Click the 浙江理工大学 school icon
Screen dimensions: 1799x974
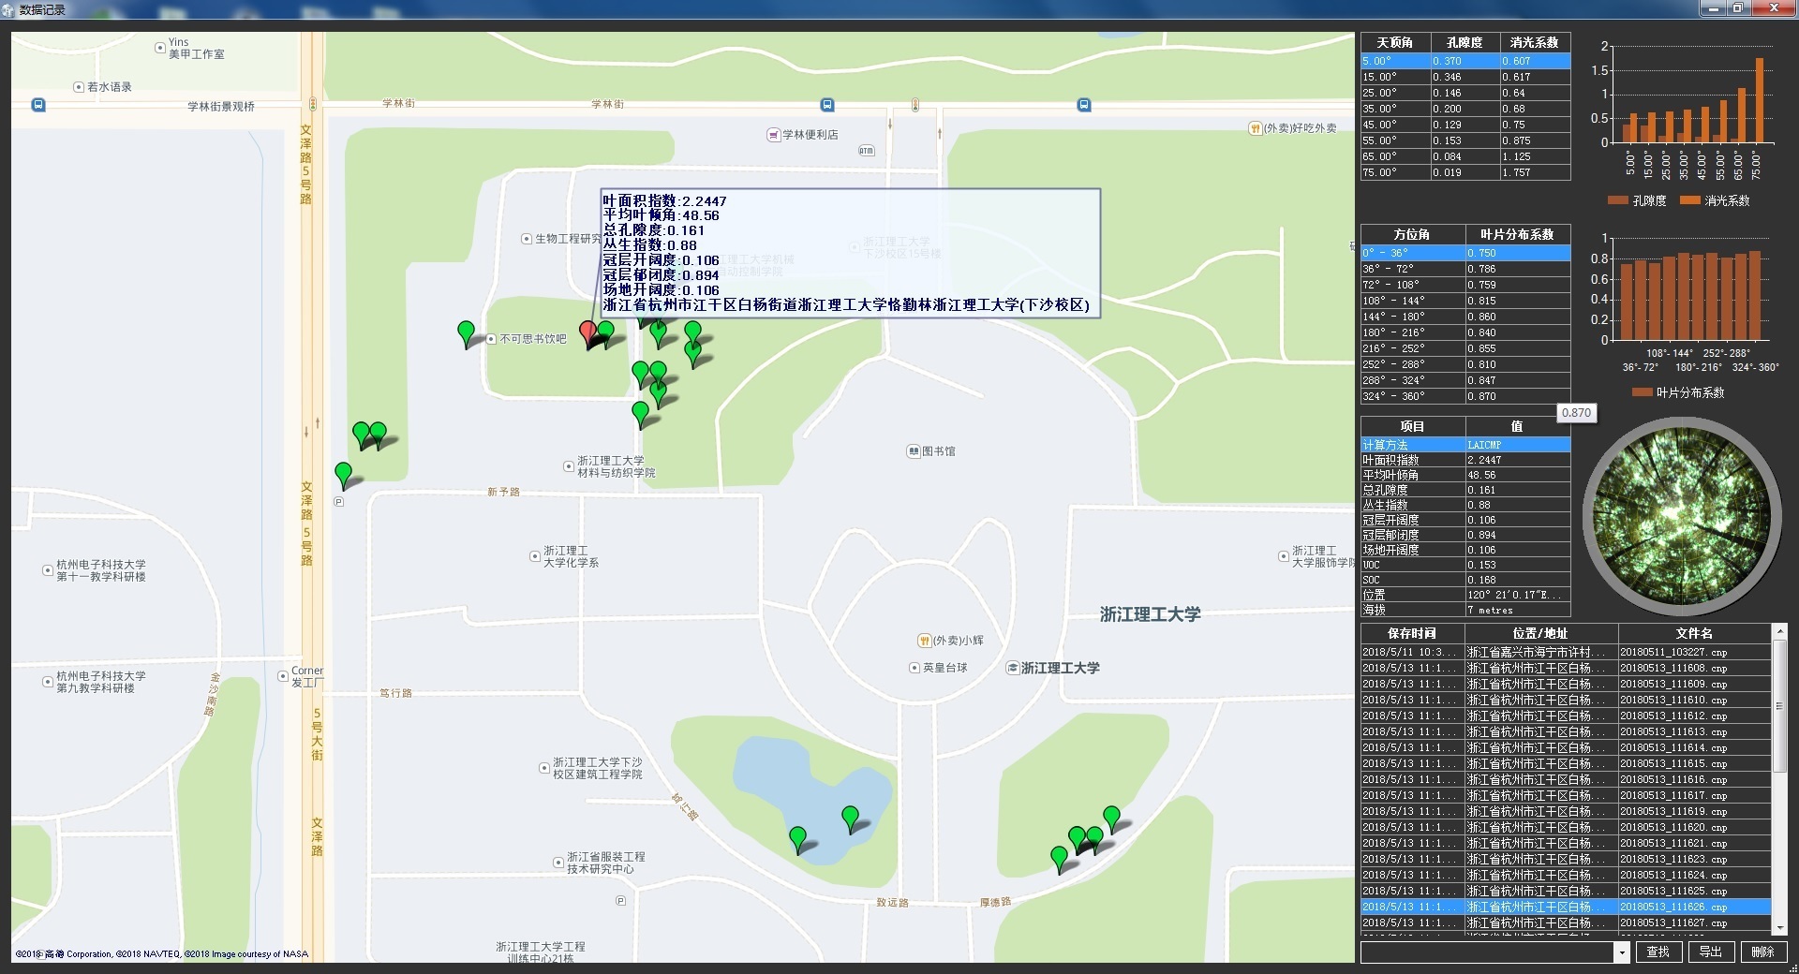[x=1012, y=668]
